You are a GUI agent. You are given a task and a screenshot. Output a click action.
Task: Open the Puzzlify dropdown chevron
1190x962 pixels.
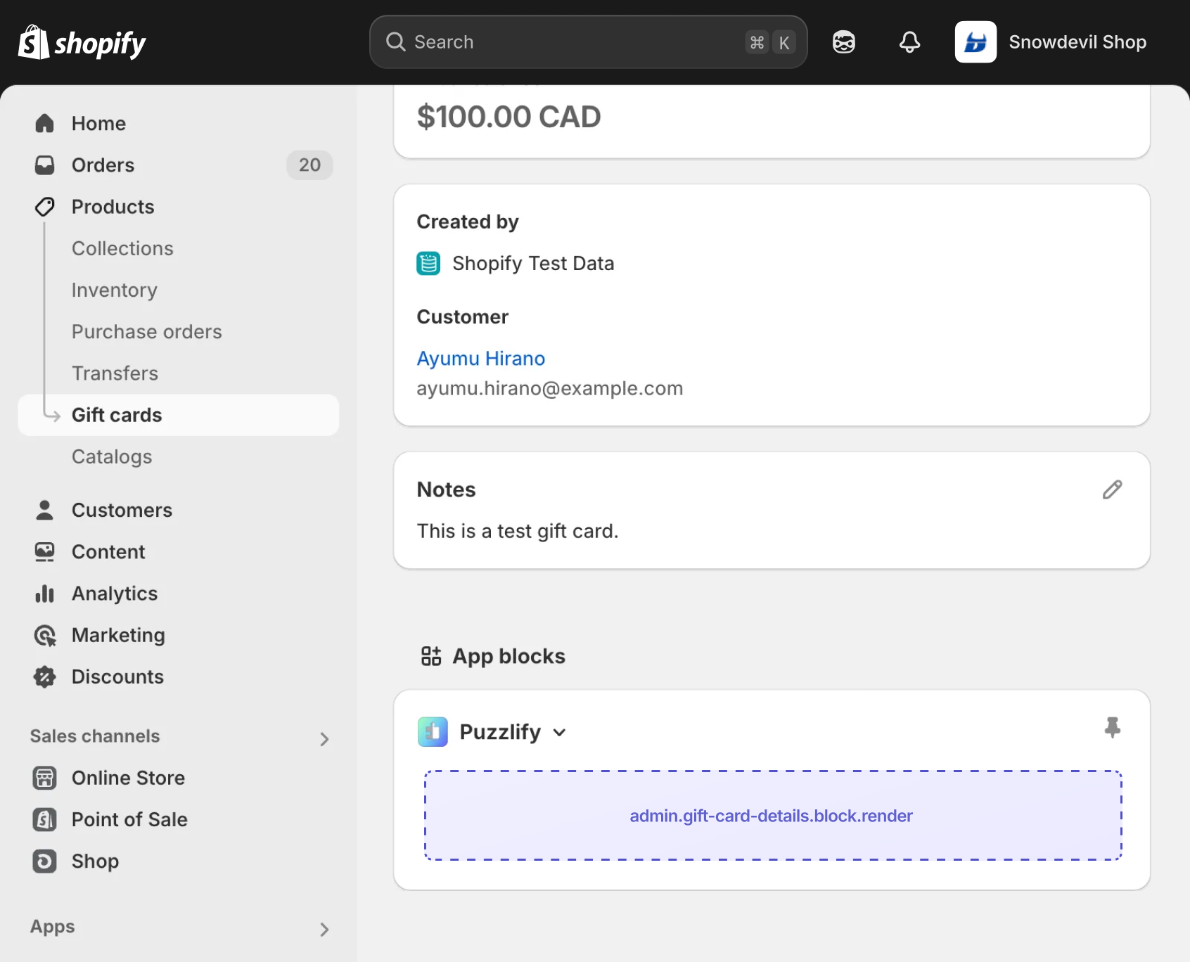559,733
